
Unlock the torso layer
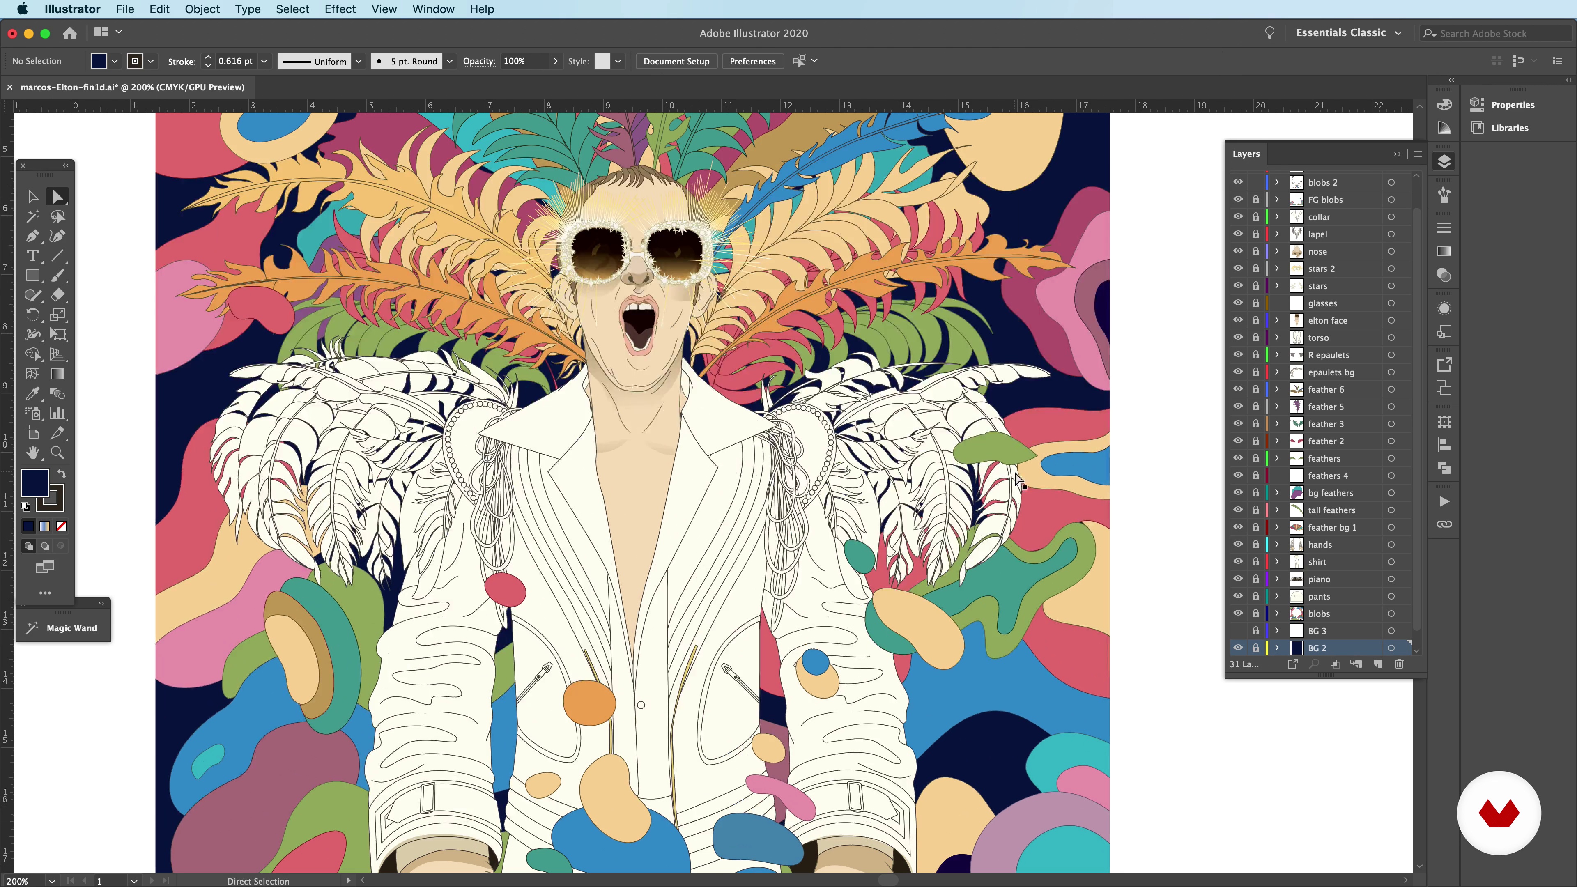tap(1255, 337)
